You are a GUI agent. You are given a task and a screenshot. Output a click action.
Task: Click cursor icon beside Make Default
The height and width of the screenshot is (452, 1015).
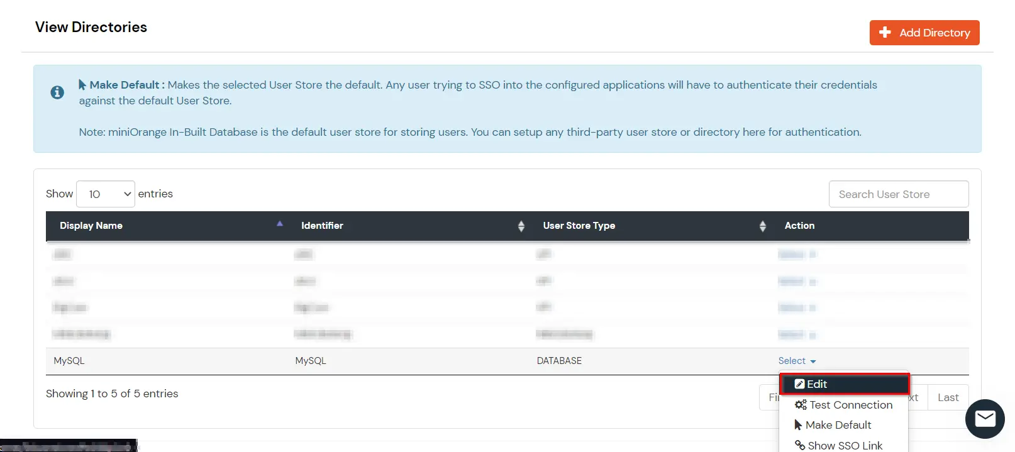tap(798, 425)
